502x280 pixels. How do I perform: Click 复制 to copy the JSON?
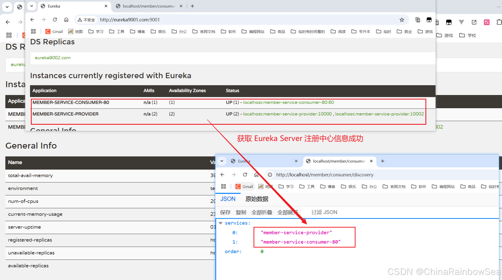[x=241, y=212]
